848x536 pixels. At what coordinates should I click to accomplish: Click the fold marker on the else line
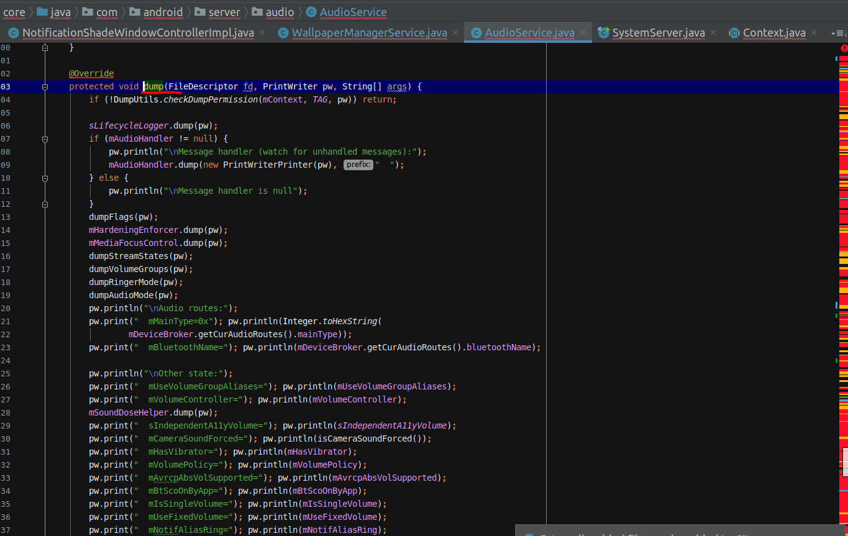pyautogui.click(x=45, y=178)
